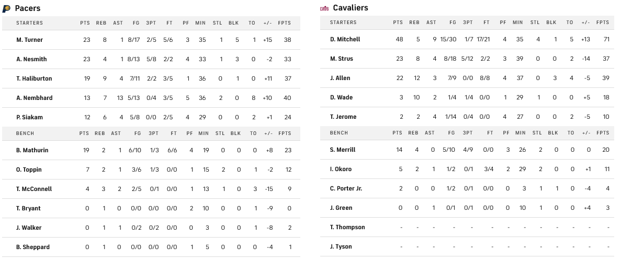Open T. McConnell's player page
This screenshot has width=621, height=258.
click(x=34, y=189)
